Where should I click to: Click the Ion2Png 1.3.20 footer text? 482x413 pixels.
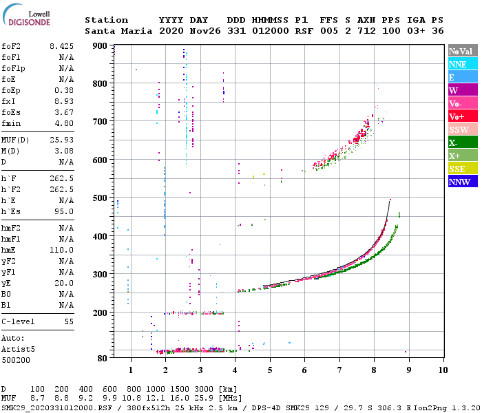click(x=447, y=408)
